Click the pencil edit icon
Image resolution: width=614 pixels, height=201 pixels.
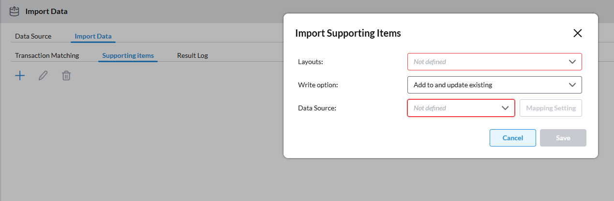43,75
